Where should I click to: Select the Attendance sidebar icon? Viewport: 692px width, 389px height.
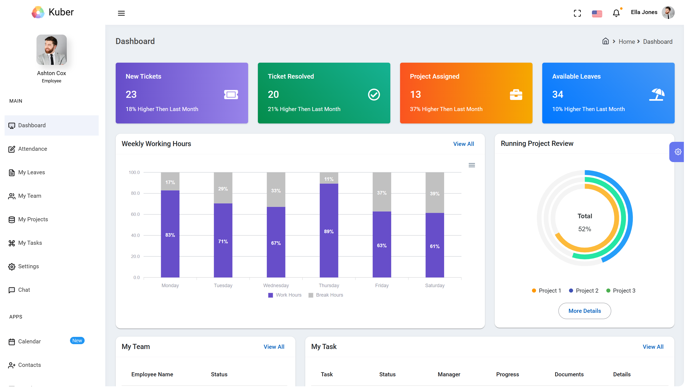(x=12, y=149)
